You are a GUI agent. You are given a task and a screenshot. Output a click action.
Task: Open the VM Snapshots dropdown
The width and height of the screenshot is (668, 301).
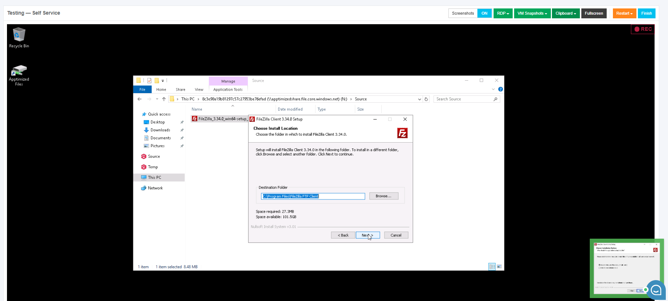tap(532, 13)
